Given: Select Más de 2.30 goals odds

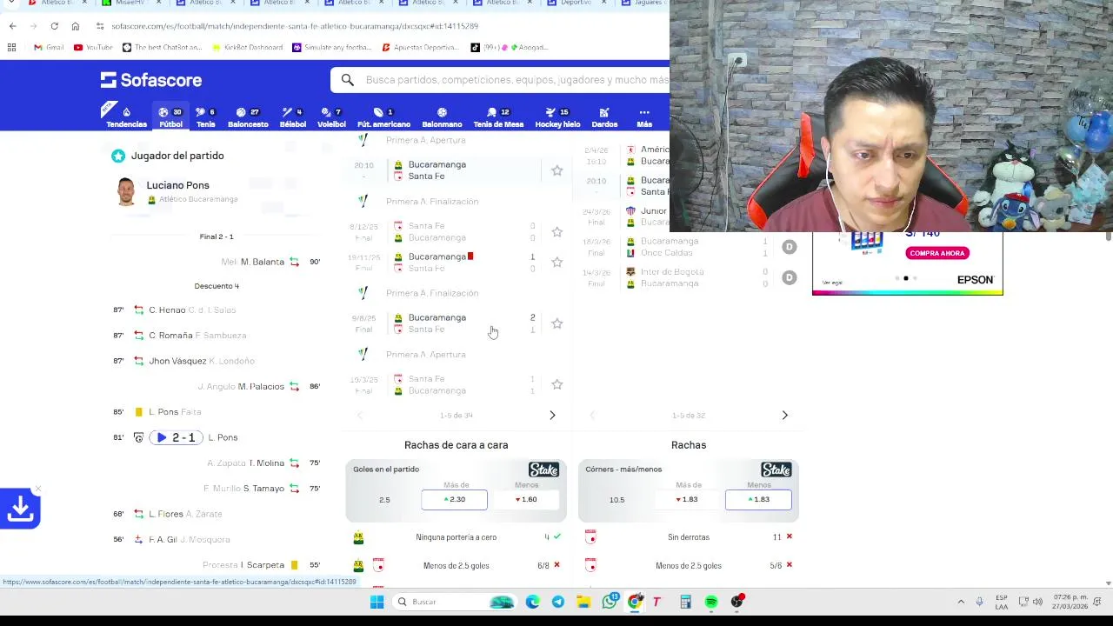Looking at the screenshot, I should point(454,499).
